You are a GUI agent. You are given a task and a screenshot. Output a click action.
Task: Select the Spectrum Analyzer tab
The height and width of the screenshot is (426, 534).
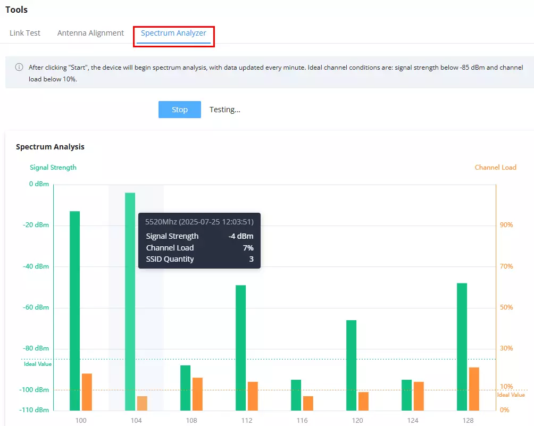[173, 33]
